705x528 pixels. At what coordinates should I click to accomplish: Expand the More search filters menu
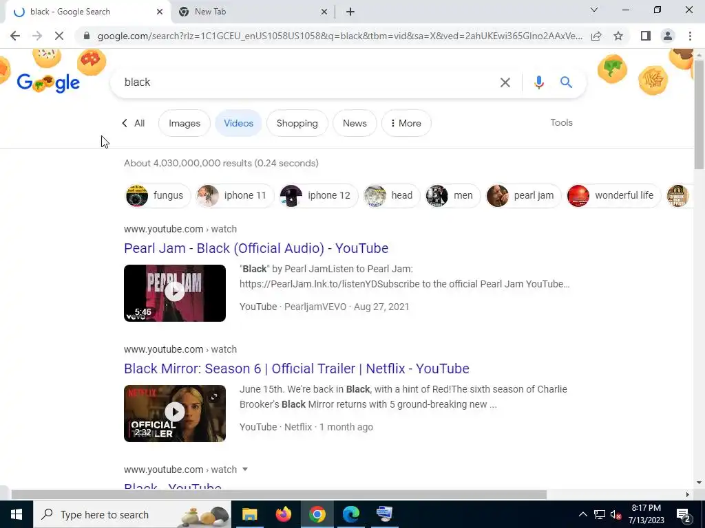click(406, 123)
